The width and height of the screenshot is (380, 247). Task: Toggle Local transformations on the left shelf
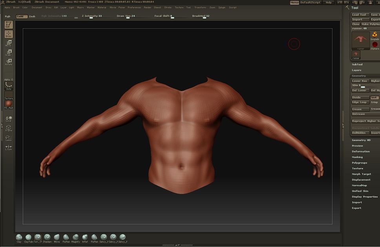coord(9,119)
